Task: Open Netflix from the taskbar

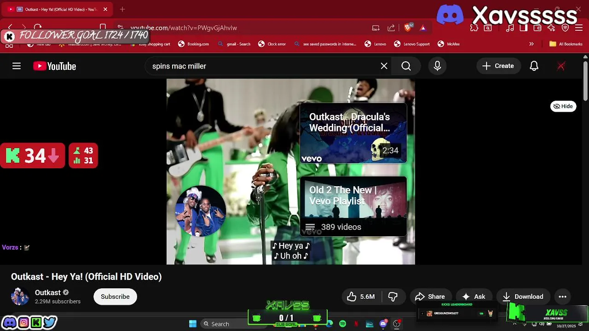Action: pyautogui.click(x=356, y=324)
